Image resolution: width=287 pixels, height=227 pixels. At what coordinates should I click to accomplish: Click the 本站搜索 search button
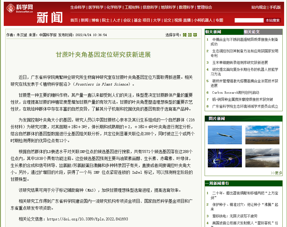click(273, 20)
